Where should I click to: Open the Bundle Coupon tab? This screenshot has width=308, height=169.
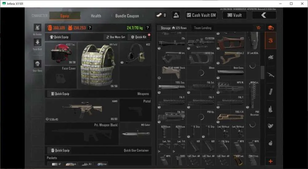[127, 16]
